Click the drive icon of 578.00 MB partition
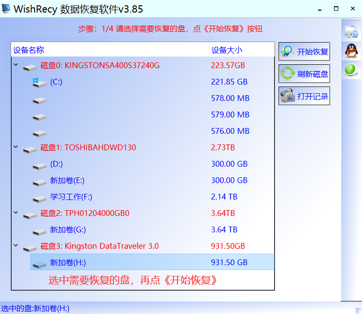Screen dimensions: 362x314 40,100
